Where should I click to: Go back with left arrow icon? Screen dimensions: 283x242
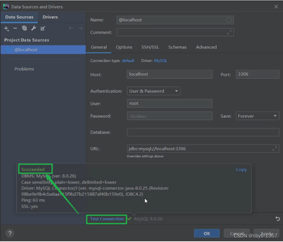coord(71,28)
